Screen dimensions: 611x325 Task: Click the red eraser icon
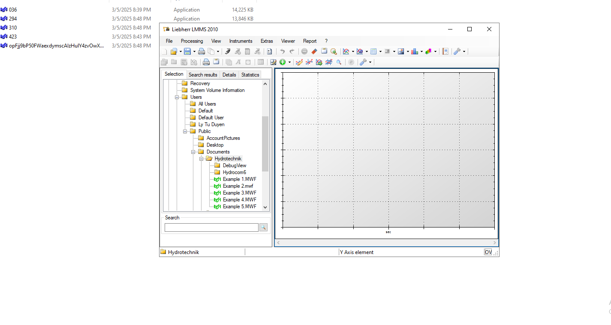pyautogui.click(x=314, y=51)
